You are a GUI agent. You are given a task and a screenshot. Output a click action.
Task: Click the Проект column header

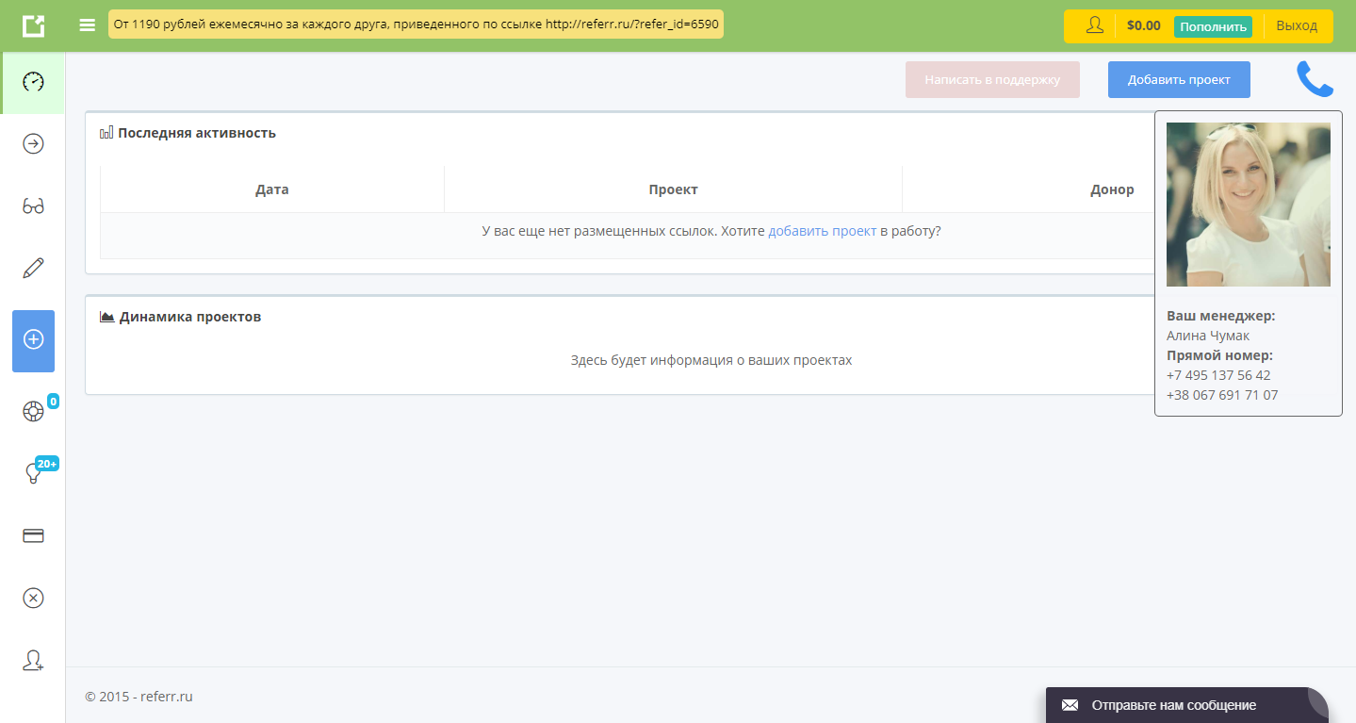674,189
